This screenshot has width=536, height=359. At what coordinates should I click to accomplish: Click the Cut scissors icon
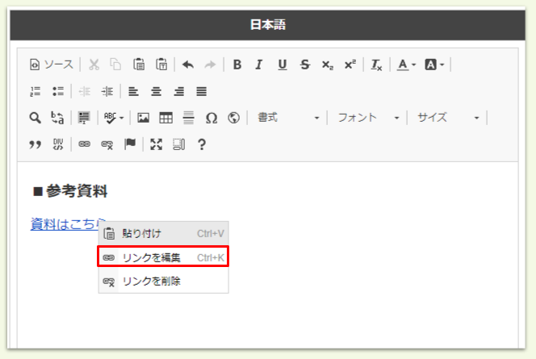coord(94,65)
